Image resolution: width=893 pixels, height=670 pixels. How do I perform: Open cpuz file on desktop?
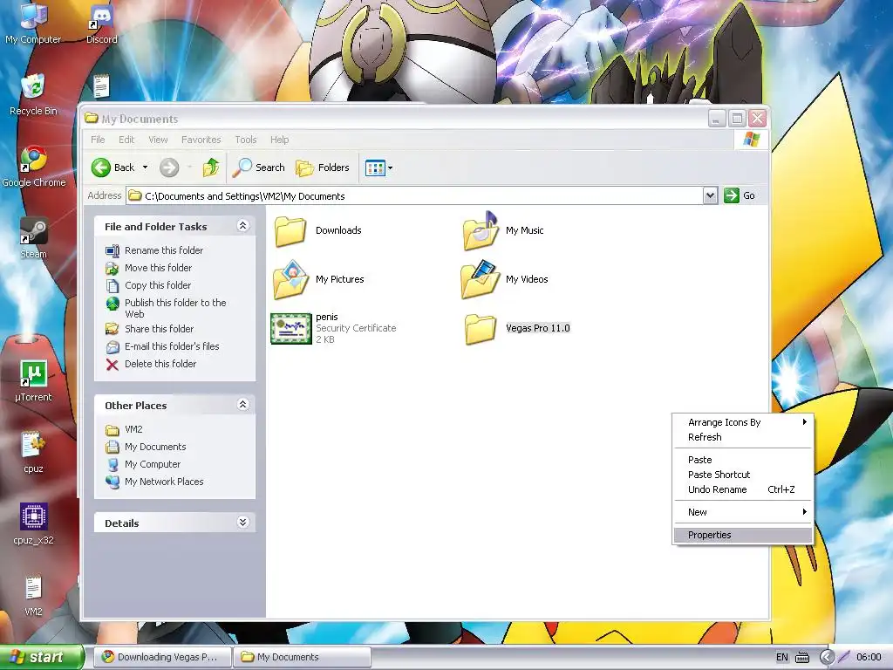tap(33, 453)
